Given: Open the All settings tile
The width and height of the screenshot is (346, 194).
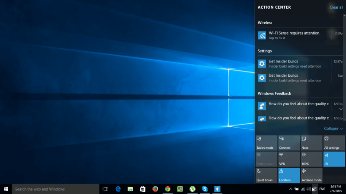Looking at the screenshot, I should click(334, 142).
